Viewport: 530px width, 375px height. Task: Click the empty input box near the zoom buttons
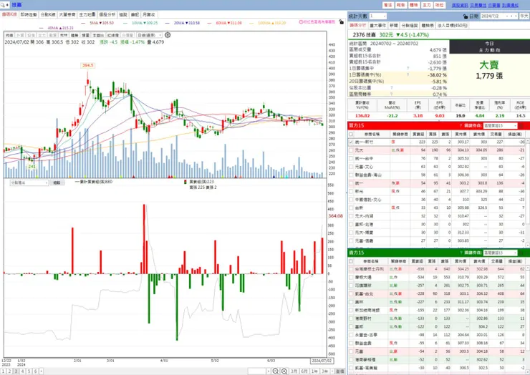[x=257, y=371]
